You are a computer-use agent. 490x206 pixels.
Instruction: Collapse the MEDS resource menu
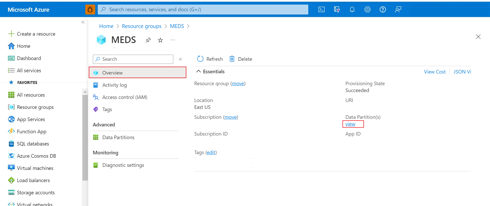180,59
